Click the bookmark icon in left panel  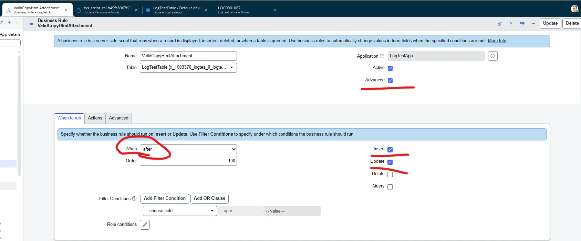pyautogui.click(x=2, y=23)
